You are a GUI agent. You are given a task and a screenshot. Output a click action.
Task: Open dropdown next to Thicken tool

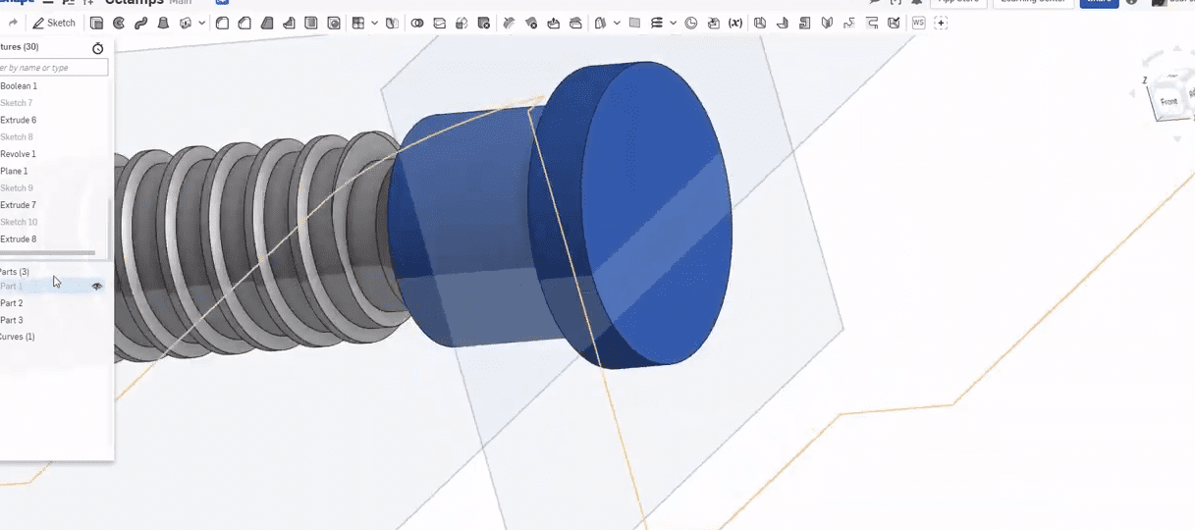tap(202, 23)
